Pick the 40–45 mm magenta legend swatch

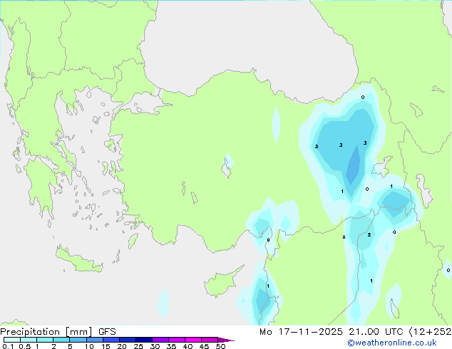(193, 340)
